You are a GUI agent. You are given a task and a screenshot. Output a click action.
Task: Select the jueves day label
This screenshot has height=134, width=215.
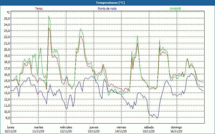tap(94, 127)
